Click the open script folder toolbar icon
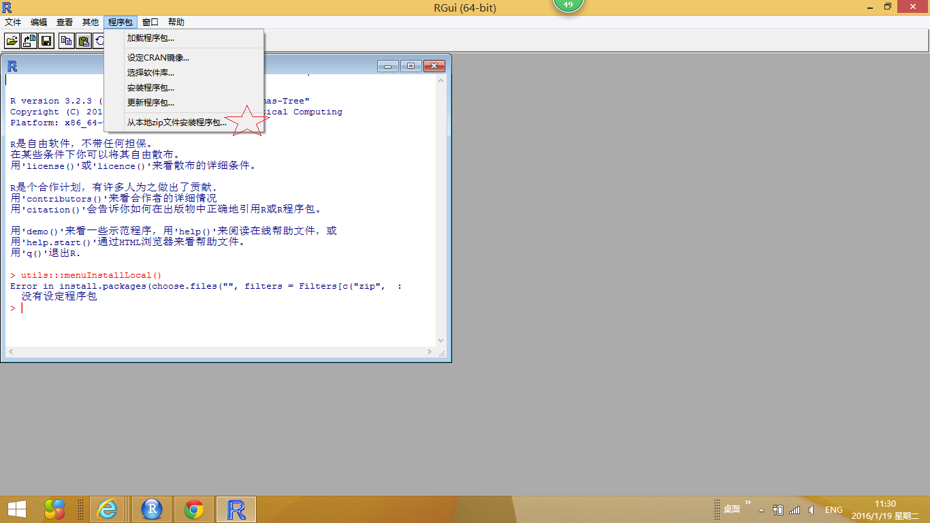The image size is (930, 523). click(x=12, y=41)
